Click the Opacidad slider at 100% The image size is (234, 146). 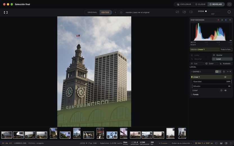point(212,81)
